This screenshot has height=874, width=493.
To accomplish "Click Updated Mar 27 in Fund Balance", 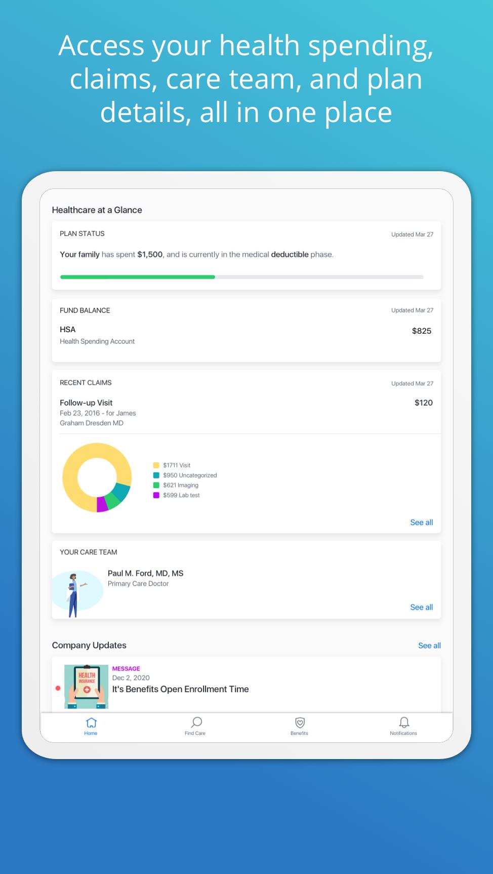I will [x=413, y=310].
